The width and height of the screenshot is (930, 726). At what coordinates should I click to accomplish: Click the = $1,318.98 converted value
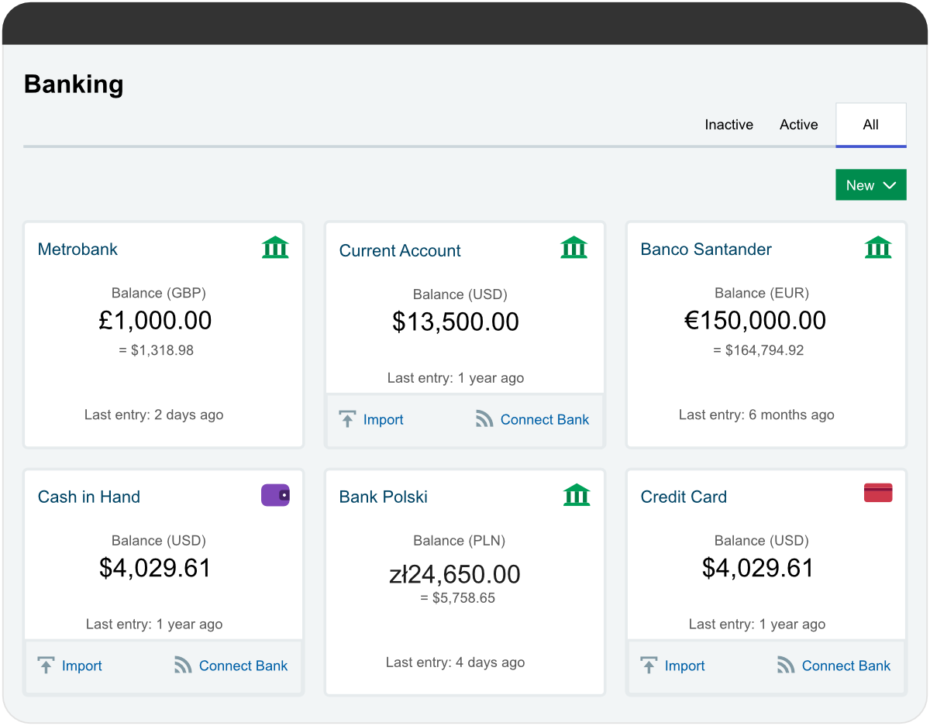click(x=157, y=350)
